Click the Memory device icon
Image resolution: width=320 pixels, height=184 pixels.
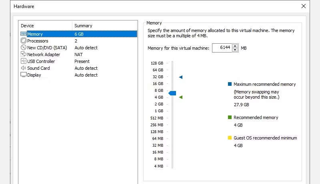23,34
